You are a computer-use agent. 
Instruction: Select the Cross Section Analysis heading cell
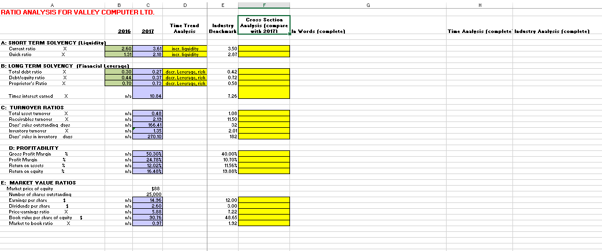click(264, 25)
